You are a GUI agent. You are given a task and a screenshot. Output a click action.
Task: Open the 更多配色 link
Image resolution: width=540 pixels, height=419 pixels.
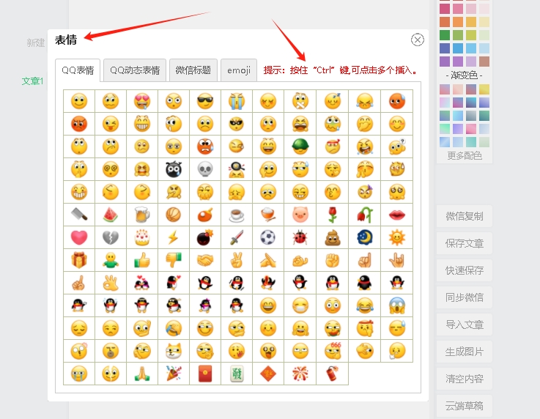coord(465,155)
